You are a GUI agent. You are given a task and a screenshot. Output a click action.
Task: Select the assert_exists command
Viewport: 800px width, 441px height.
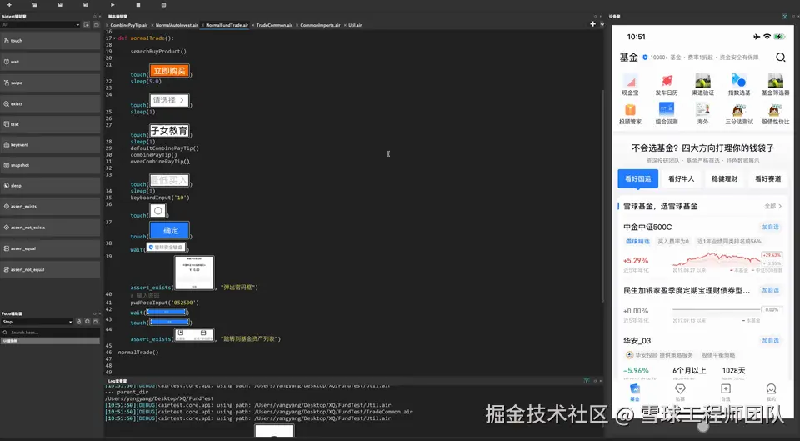[50, 206]
